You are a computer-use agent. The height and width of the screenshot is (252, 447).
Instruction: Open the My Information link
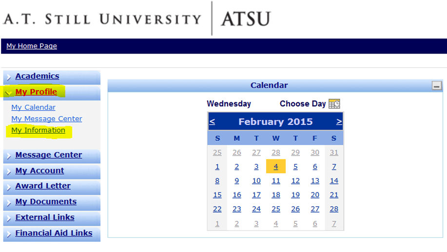[38, 130]
